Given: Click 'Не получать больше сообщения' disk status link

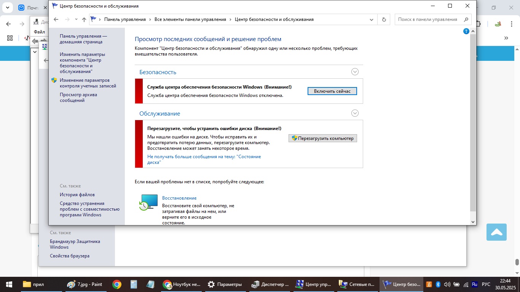Looking at the screenshot, I should 204,159.
